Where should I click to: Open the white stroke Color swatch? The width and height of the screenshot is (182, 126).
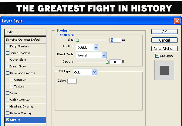[x=72, y=81]
